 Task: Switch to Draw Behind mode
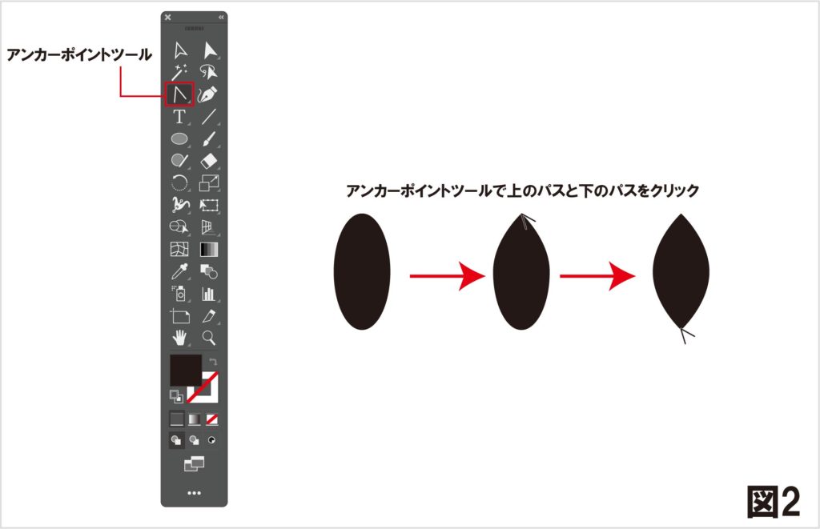tap(194, 440)
